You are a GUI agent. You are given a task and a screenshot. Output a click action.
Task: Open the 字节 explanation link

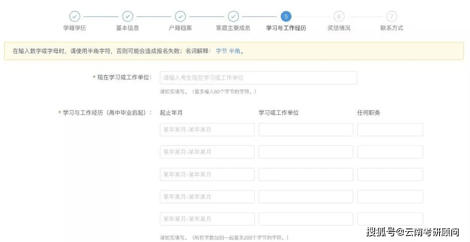tap(222, 51)
